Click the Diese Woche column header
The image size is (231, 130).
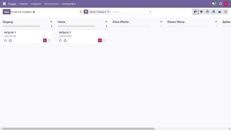[121, 22]
